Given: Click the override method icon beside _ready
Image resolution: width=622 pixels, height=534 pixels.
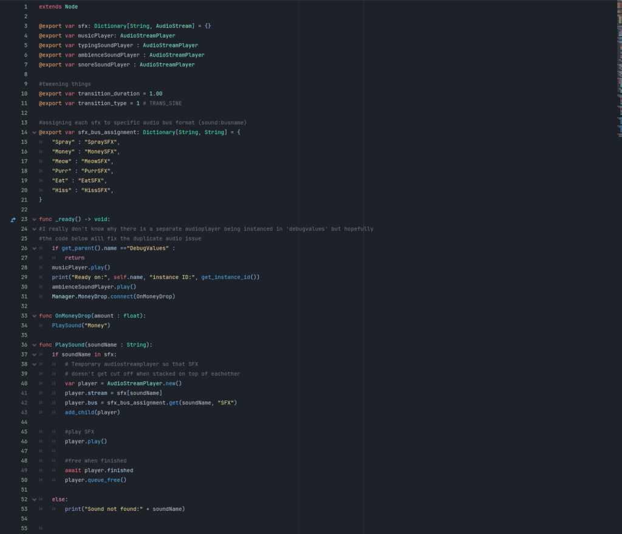Looking at the screenshot, I should point(13,219).
